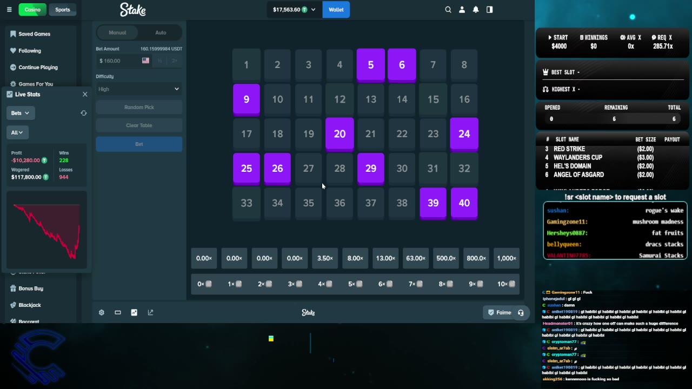The width and height of the screenshot is (692, 389).
Task: Unpick Keno number 20
Action: 340,135
